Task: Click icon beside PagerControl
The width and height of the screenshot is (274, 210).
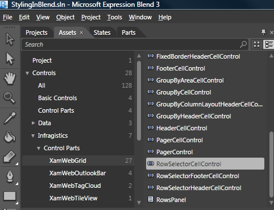Action: tap(151, 151)
